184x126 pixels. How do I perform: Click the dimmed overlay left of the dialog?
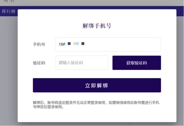(x=9, y=70)
